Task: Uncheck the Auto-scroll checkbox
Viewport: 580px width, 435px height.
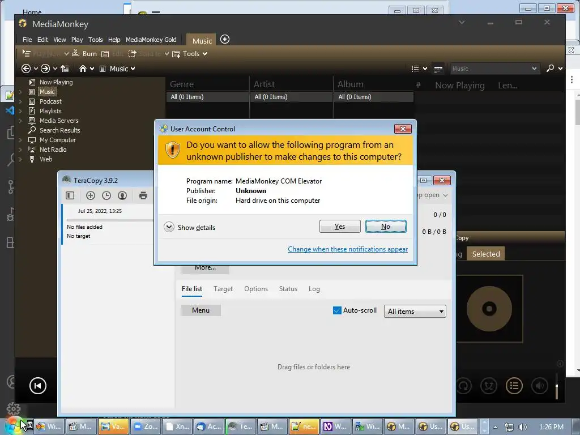Action: 336,310
